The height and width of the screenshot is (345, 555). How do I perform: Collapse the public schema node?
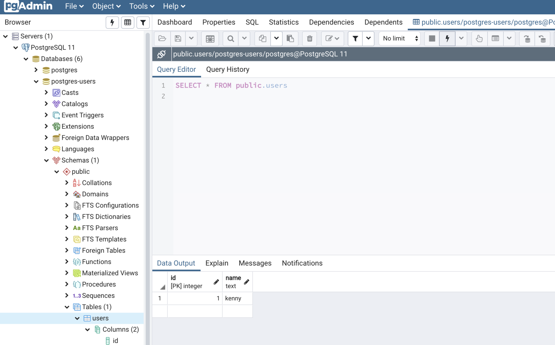tap(57, 171)
